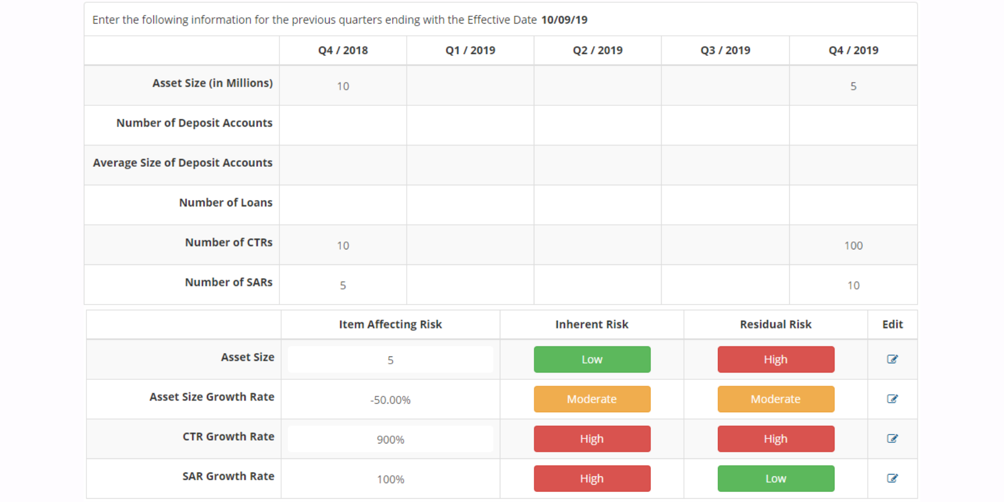Click the Q3 / 2019 column header

coord(725,50)
